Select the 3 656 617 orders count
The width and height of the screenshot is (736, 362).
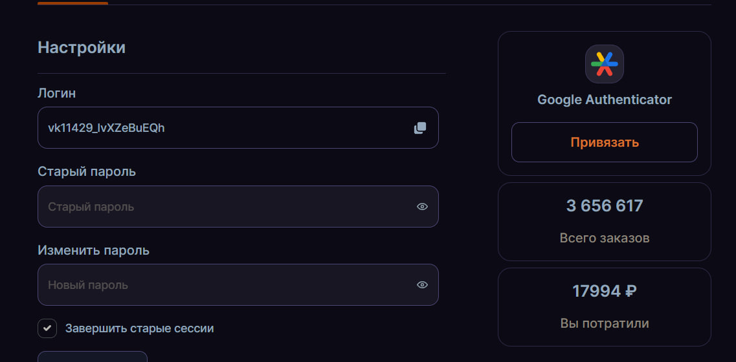coord(605,206)
